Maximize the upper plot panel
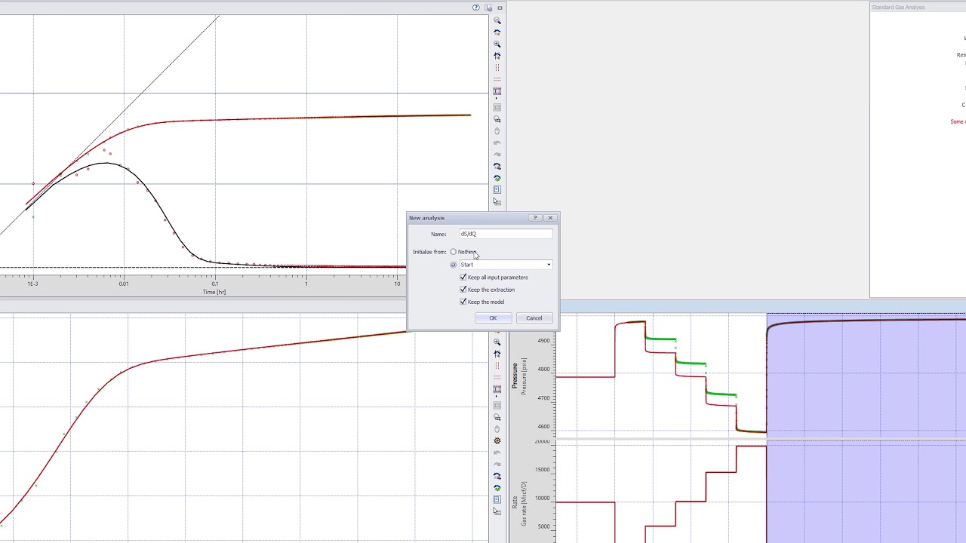The image size is (966, 543). 500,8
